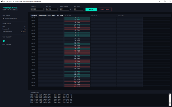
Task: Click the 1.0999 price axis label
Action: 33,85
